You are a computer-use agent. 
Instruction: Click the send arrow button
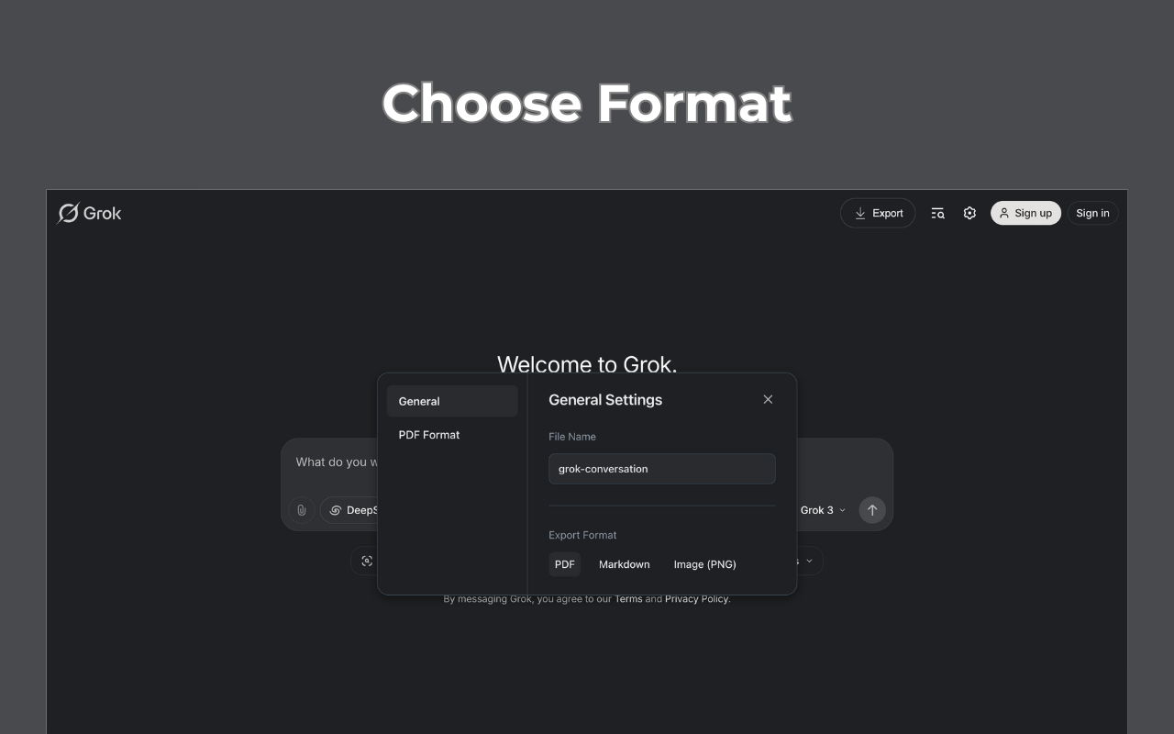coord(871,510)
